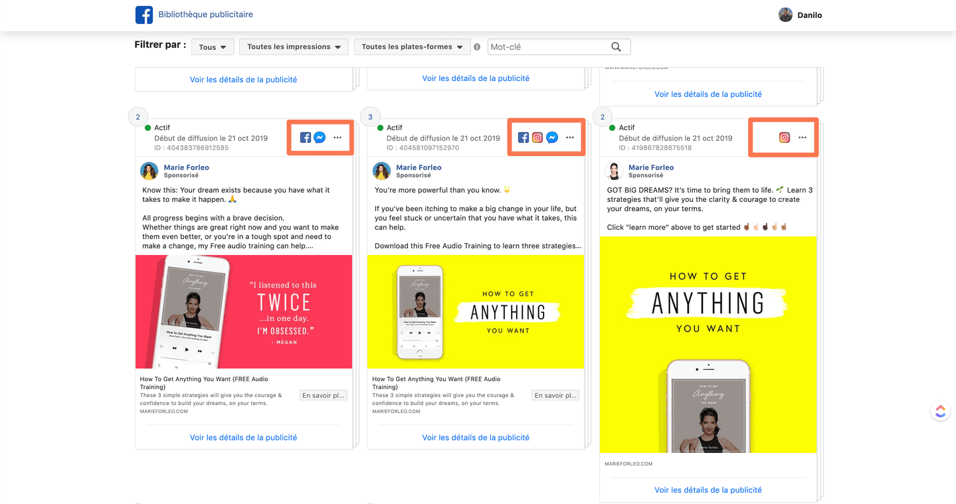This screenshot has width=956, height=504.
Task: Click the Messenger icon on ad 404383786912585
Action: click(x=320, y=137)
